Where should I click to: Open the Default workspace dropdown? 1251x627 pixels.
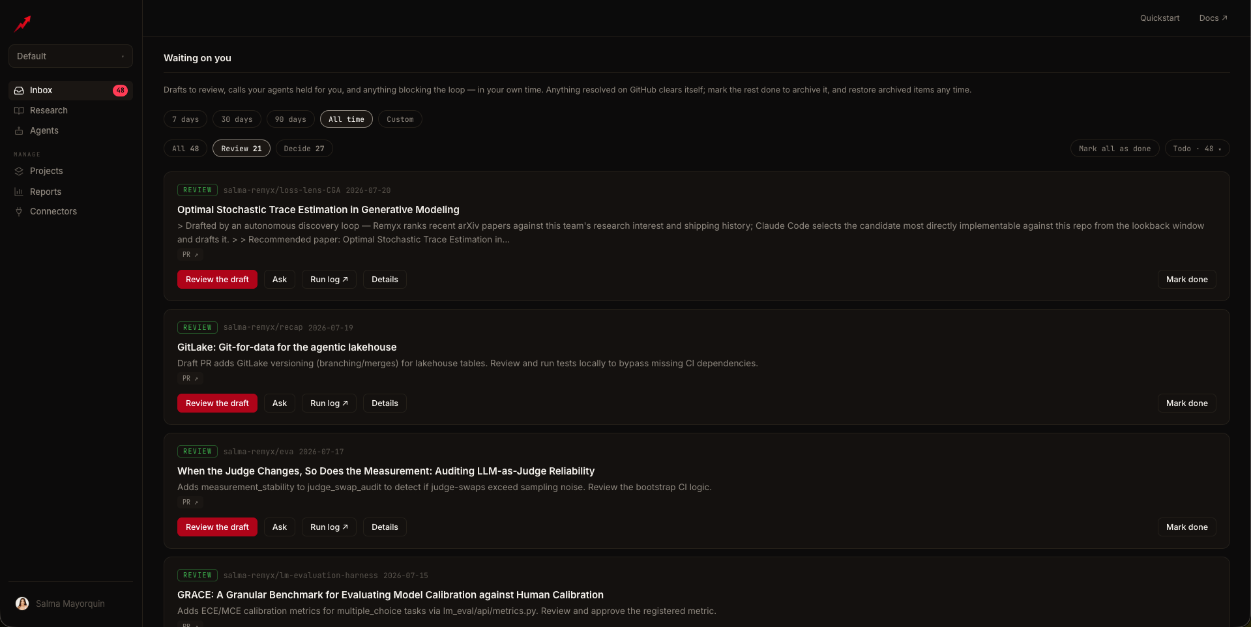tap(70, 56)
